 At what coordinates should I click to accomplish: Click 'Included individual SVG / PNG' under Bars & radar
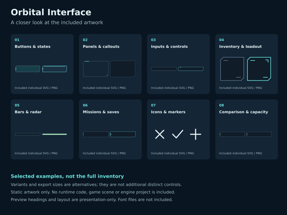(x=36, y=153)
